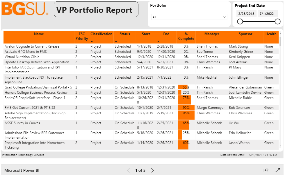Go to previous report page
285x177 pixels.
(129, 170)
